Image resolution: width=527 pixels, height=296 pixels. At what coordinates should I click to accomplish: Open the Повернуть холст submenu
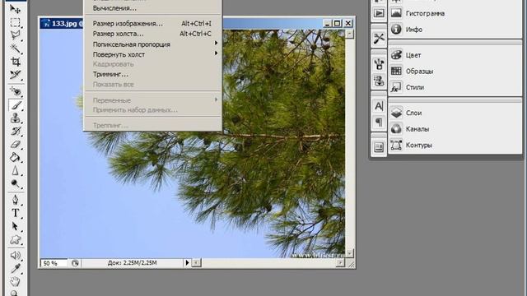point(152,54)
